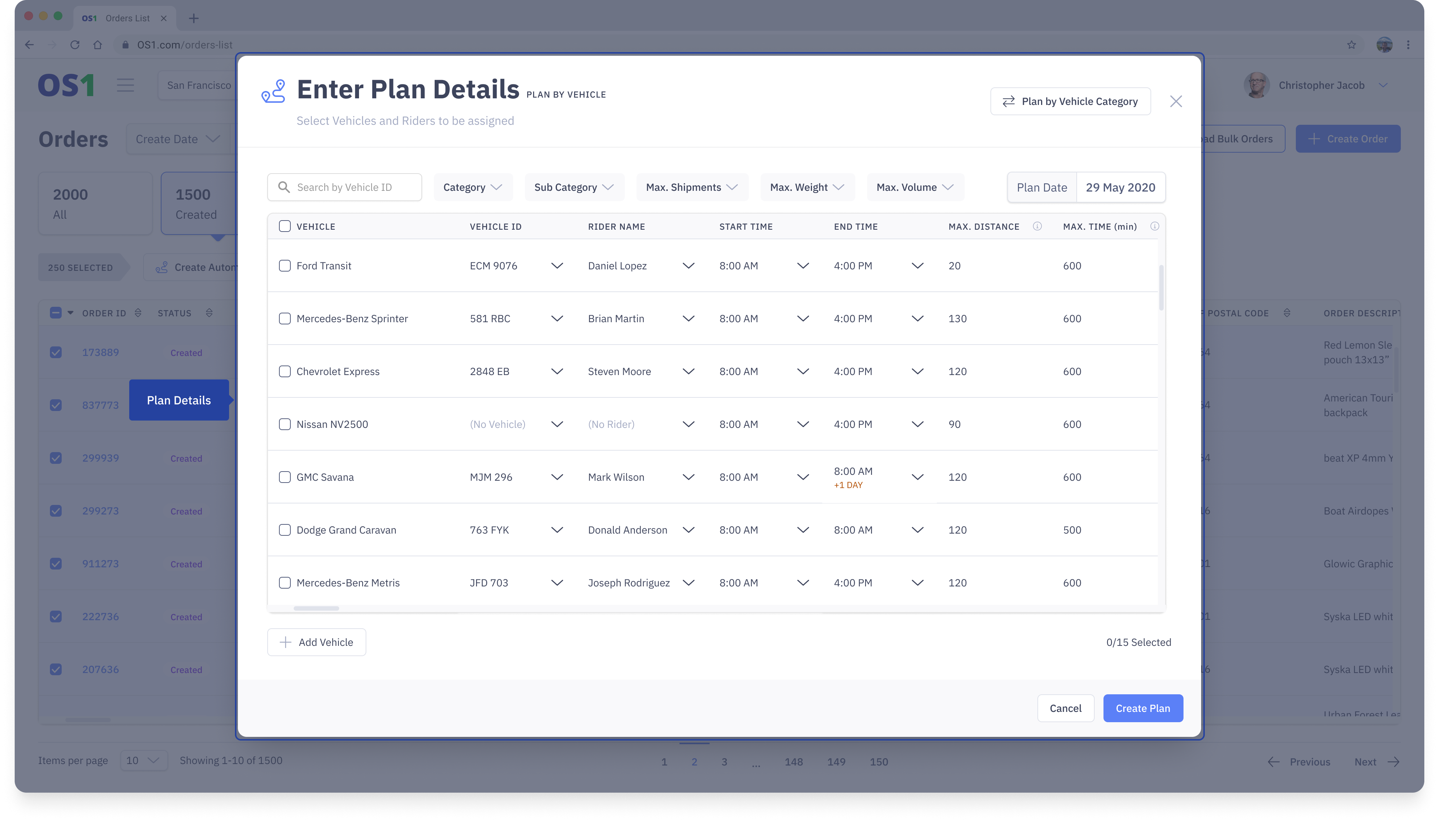Check the Ford Transit vehicle checkbox

pos(284,266)
